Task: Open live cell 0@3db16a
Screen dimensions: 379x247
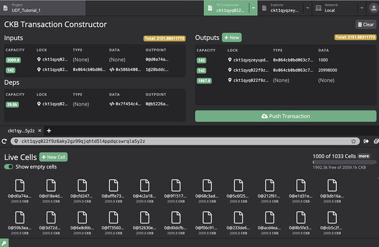Action: pos(332,190)
